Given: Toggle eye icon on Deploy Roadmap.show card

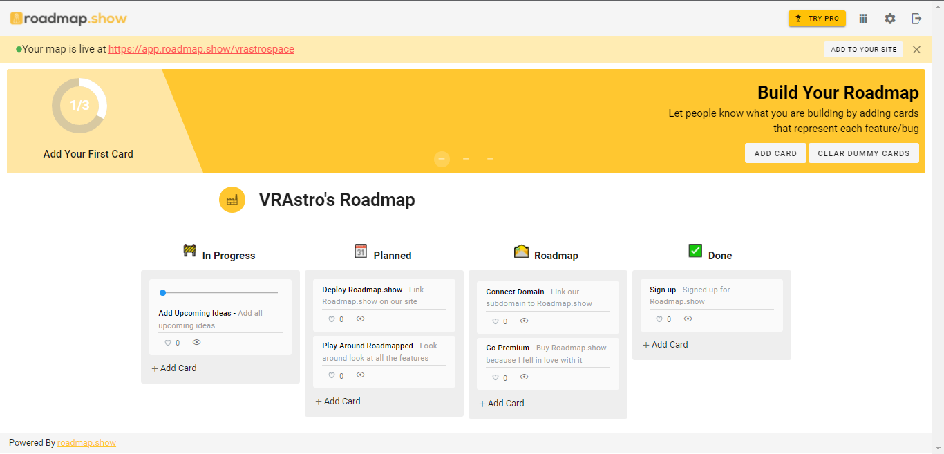Looking at the screenshot, I should [x=360, y=319].
